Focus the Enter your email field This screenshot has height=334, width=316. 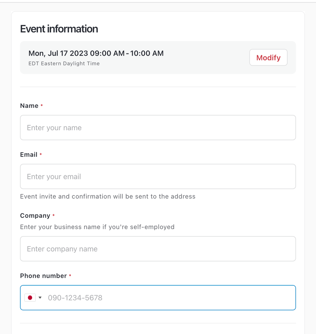click(x=158, y=176)
